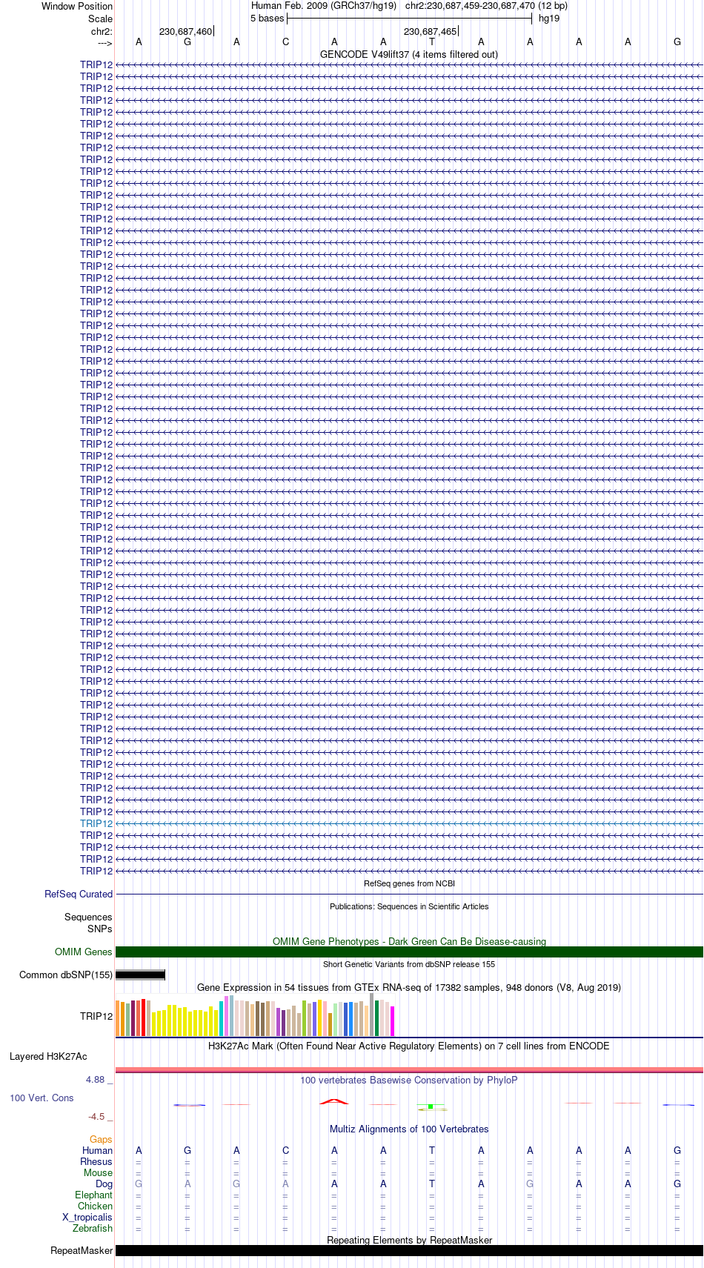
Task: Click 'Short Genetic Variants from dbSNP release 155'
Action: (409, 964)
